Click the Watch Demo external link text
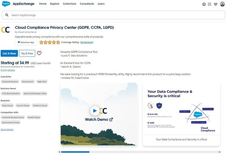226x155 pixels. click(99, 119)
